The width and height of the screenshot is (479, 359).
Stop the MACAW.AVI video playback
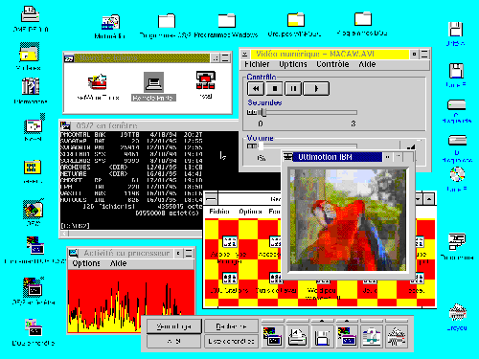pos(275,88)
